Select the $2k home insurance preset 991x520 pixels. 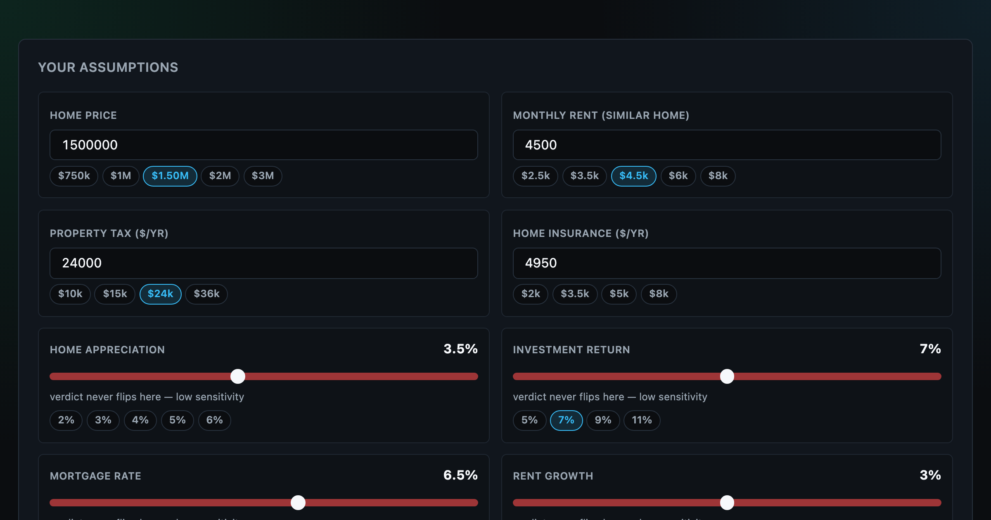531,294
